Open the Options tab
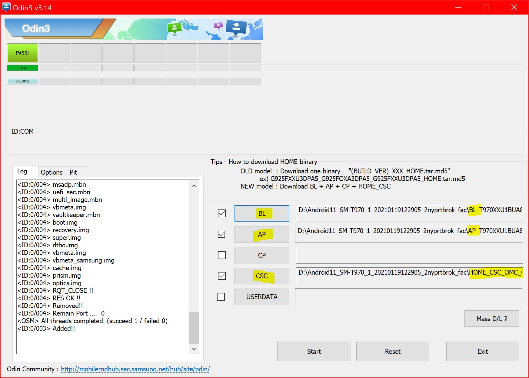The height and width of the screenshot is (378, 529). (52, 172)
